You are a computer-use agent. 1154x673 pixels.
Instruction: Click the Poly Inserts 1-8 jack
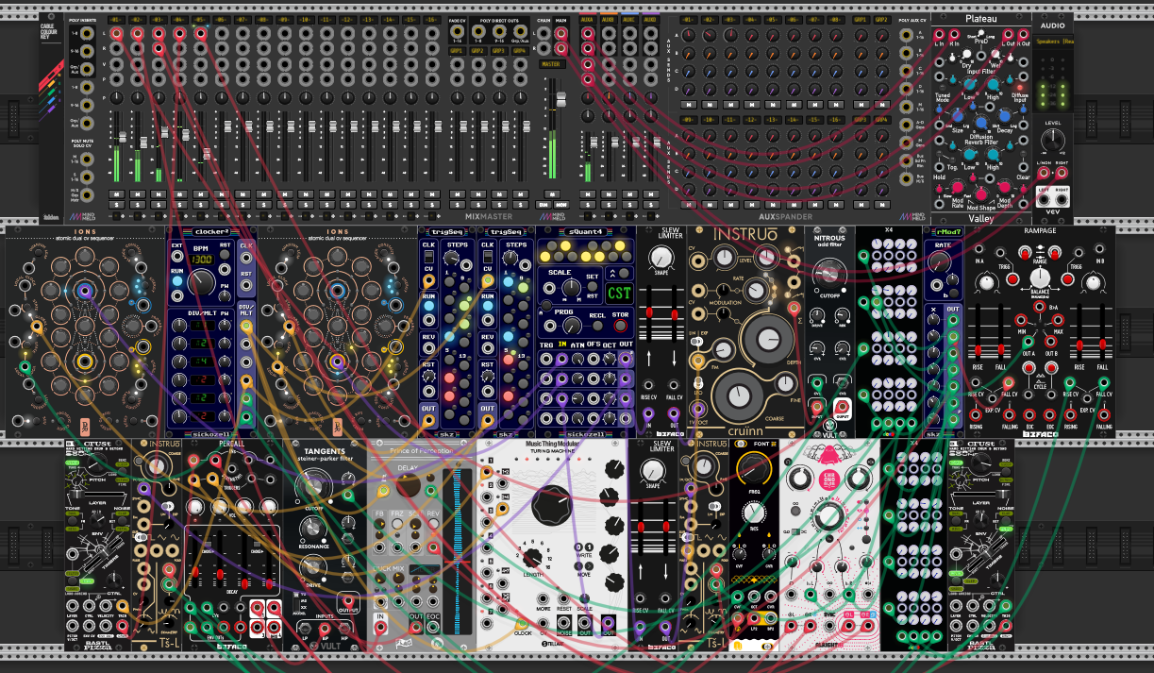coord(87,34)
